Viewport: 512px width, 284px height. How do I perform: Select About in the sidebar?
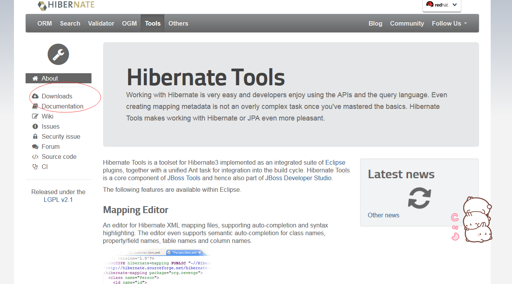(x=59, y=78)
